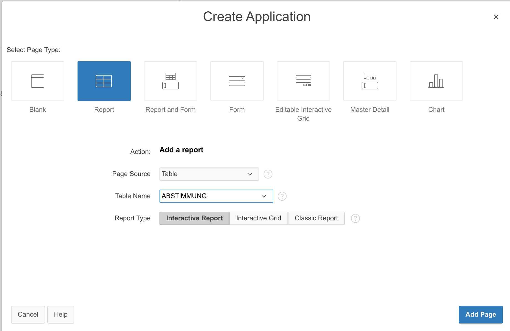This screenshot has width=510, height=331.
Task: Open help for Page Source field
Action: [268, 174]
